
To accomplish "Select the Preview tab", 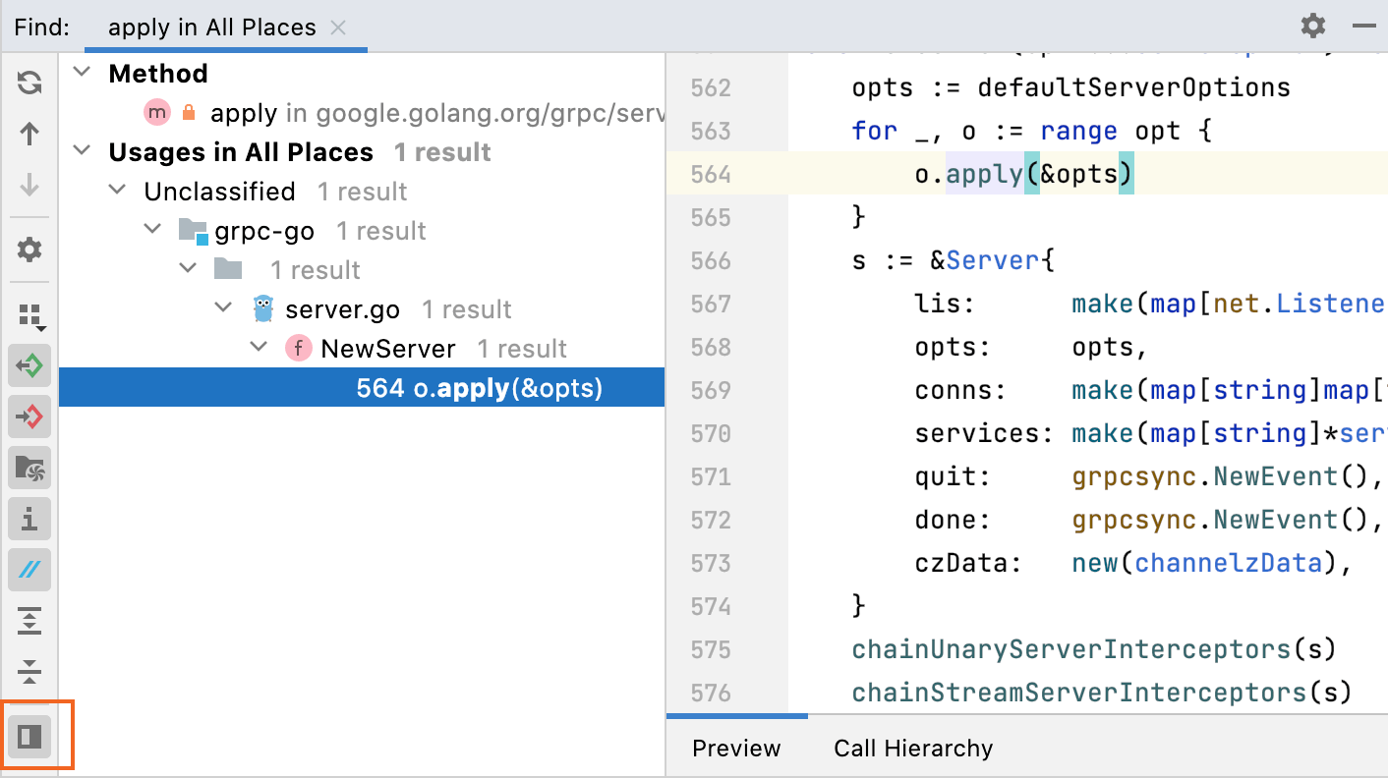I will pyautogui.click(x=735, y=748).
